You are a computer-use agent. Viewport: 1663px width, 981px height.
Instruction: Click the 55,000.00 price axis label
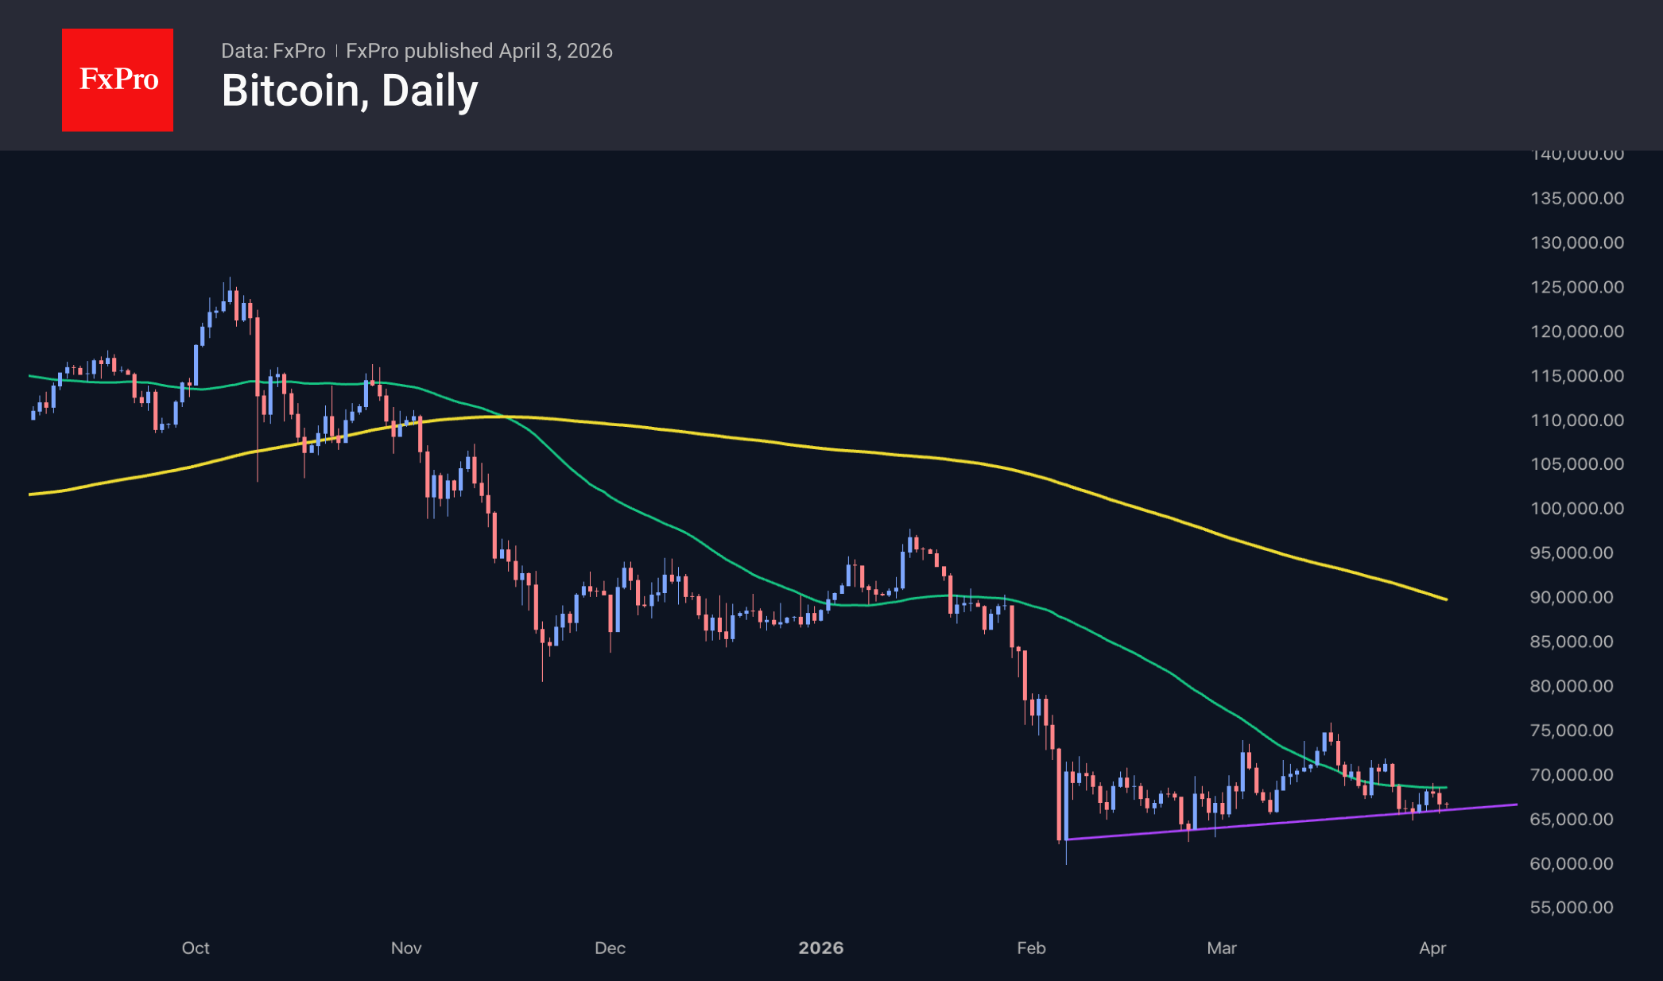(1572, 907)
